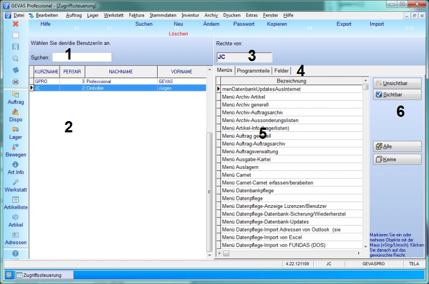Click the Bezeichnung column header

(291, 80)
